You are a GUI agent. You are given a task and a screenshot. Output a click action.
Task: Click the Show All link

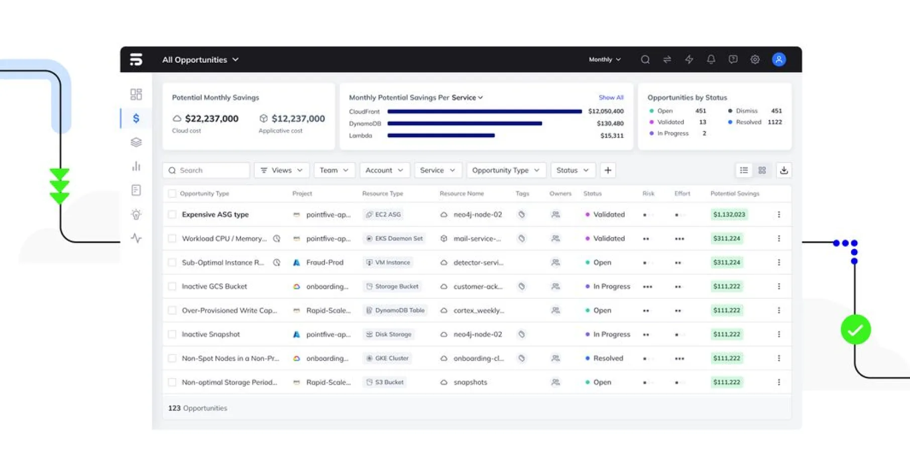tap(611, 97)
